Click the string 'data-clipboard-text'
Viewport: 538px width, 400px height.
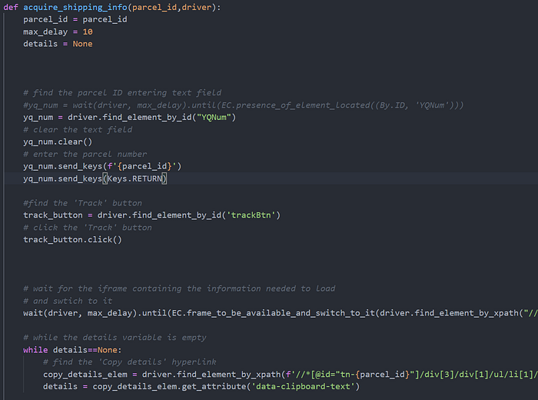[x=303, y=387]
